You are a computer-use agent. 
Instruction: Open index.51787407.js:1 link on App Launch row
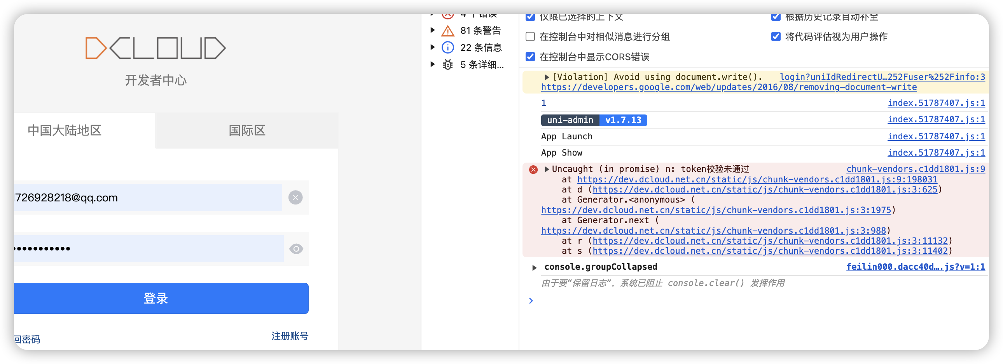pos(937,136)
